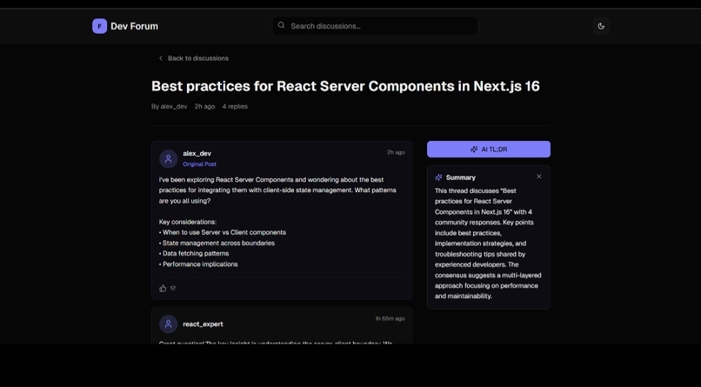The width and height of the screenshot is (701, 387).
Task: Generate summary with AI TL;DR button
Action: click(x=489, y=150)
